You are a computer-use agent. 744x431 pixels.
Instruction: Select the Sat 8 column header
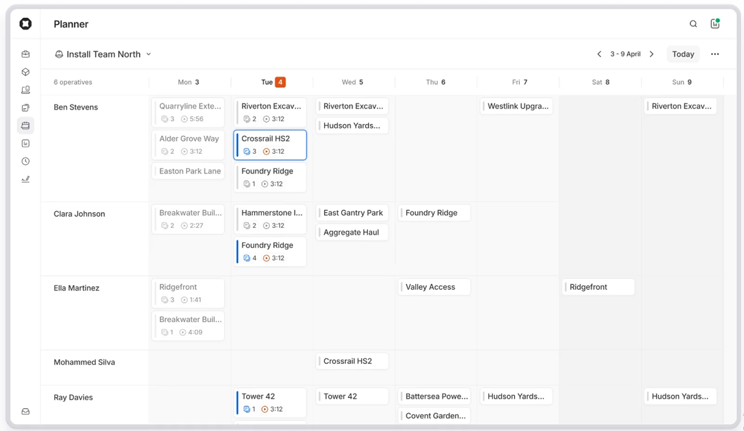click(x=600, y=82)
